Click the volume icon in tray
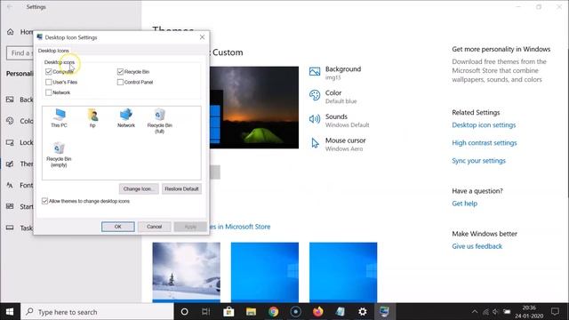 click(x=496, y=312)
